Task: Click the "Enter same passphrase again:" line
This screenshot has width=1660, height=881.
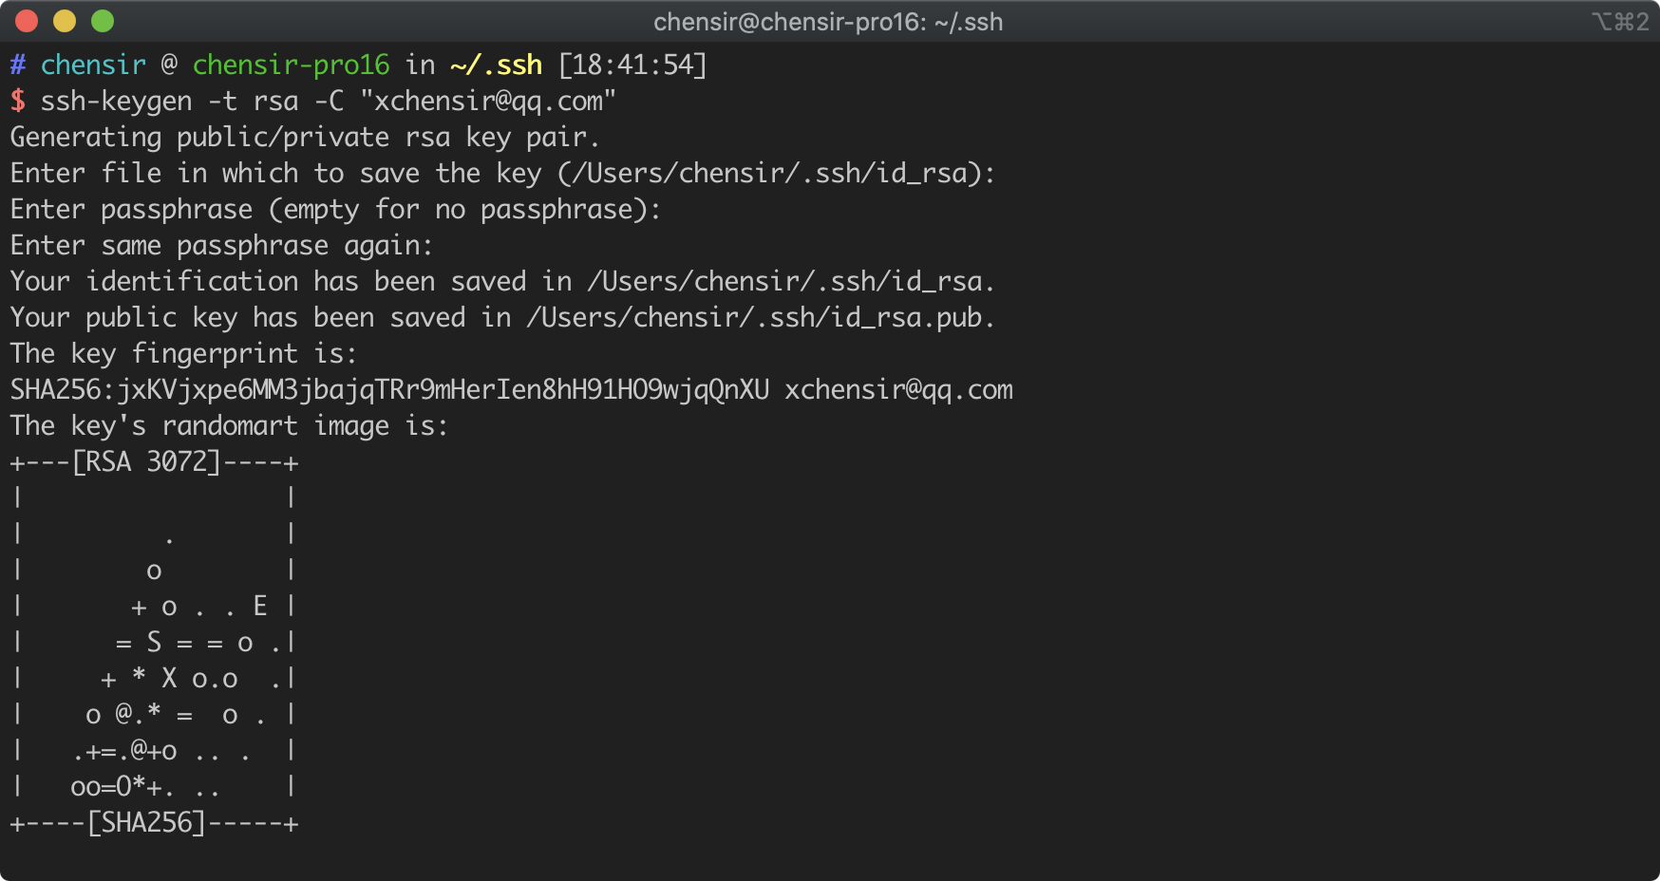Action: click(221, 245)
